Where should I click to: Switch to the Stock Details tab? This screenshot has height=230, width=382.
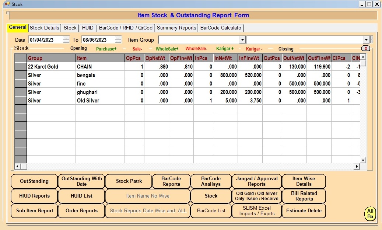[x=45, y=28]
